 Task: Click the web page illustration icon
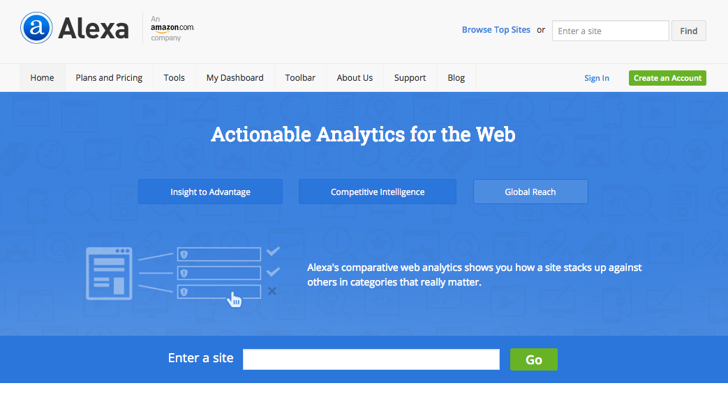(x=109, y=273)
